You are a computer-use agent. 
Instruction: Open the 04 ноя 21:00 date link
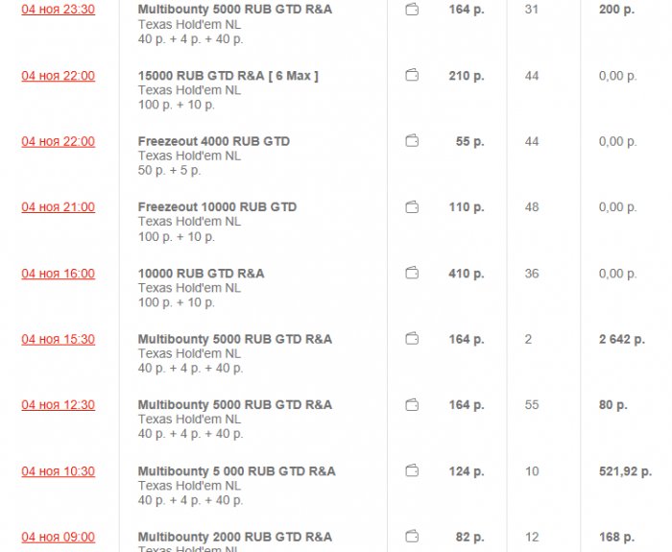59,207
